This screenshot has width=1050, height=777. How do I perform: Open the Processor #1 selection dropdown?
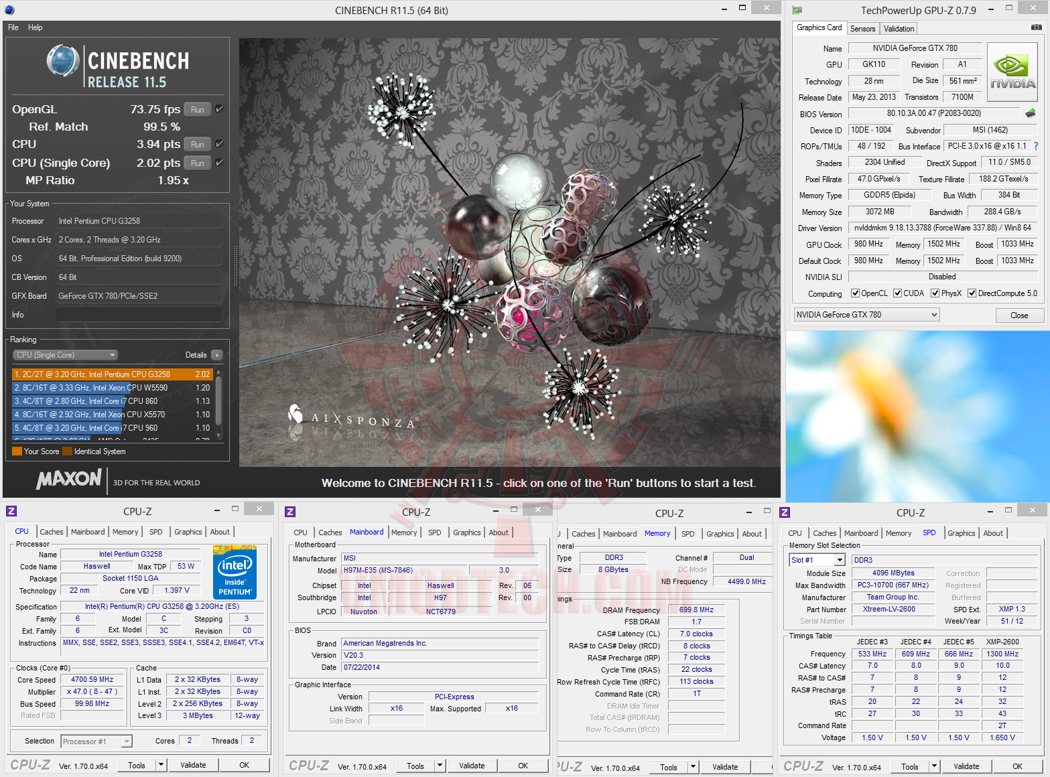point(96,741)
